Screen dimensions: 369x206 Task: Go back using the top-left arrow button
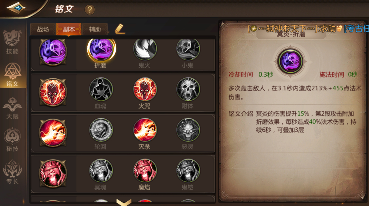16,8
